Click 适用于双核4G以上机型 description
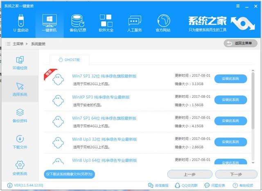 point(91,126)
